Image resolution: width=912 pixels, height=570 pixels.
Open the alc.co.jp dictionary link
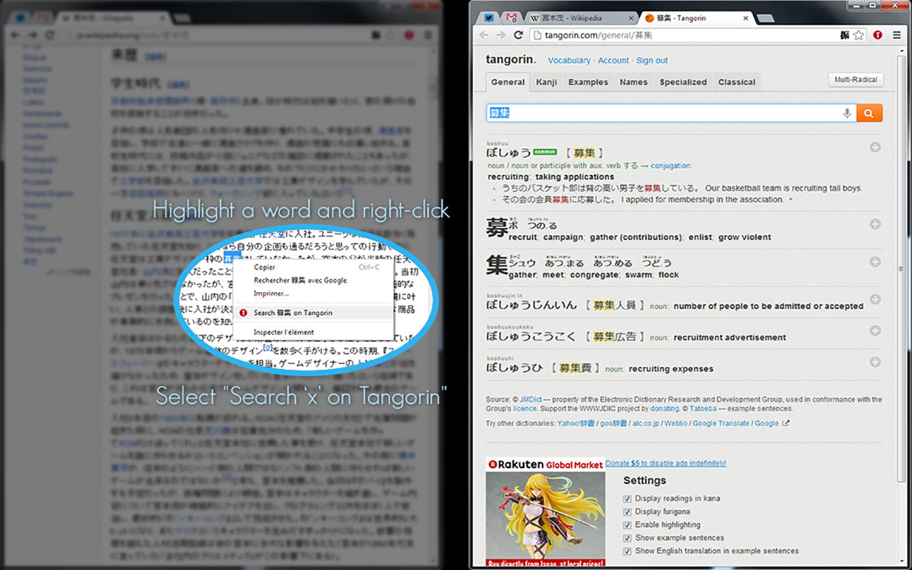pyautogui.click(x=645, y=423)
